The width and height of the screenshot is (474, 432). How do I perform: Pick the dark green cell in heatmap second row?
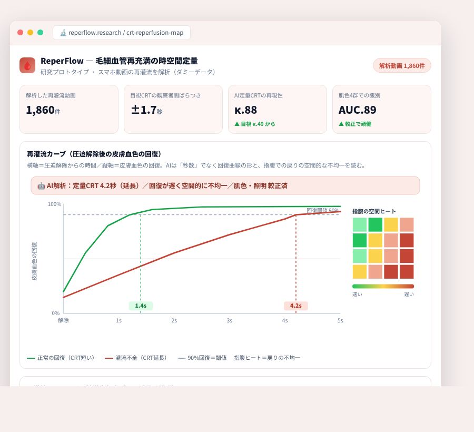coord(359,240)
